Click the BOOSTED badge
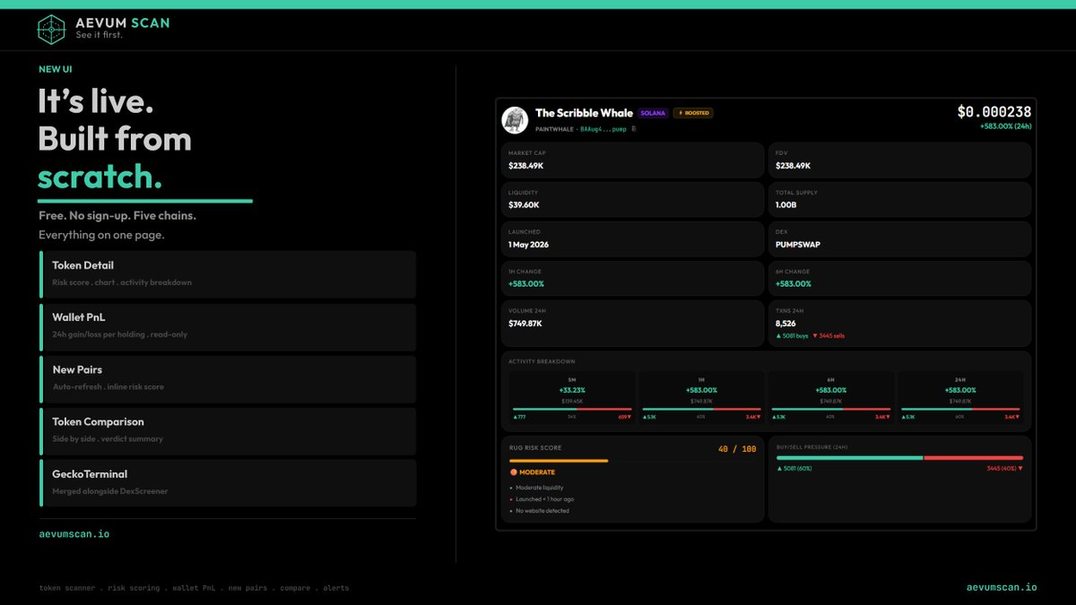 [693, 113]
